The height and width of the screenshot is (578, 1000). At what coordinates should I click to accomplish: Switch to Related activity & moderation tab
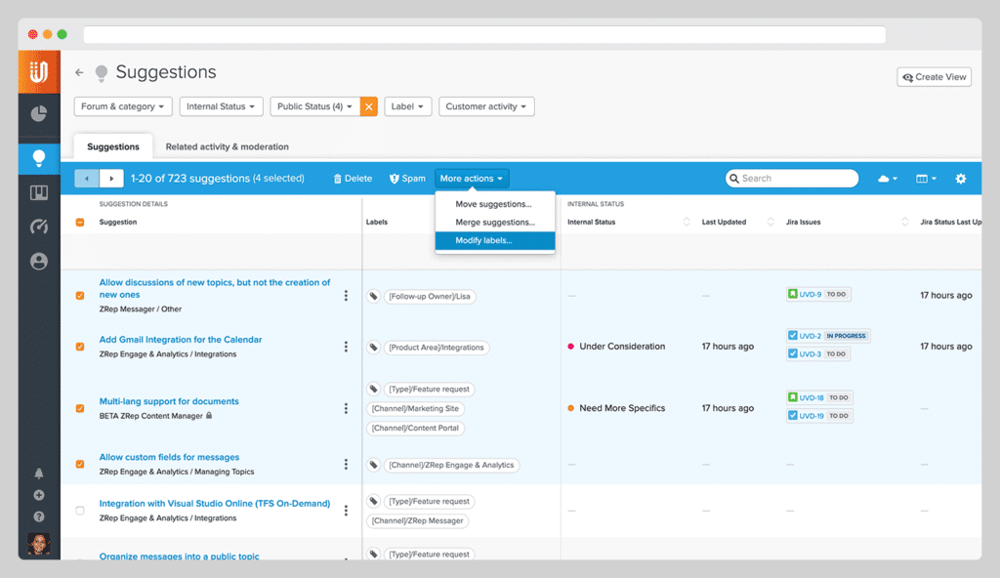(x=227, y=146)
